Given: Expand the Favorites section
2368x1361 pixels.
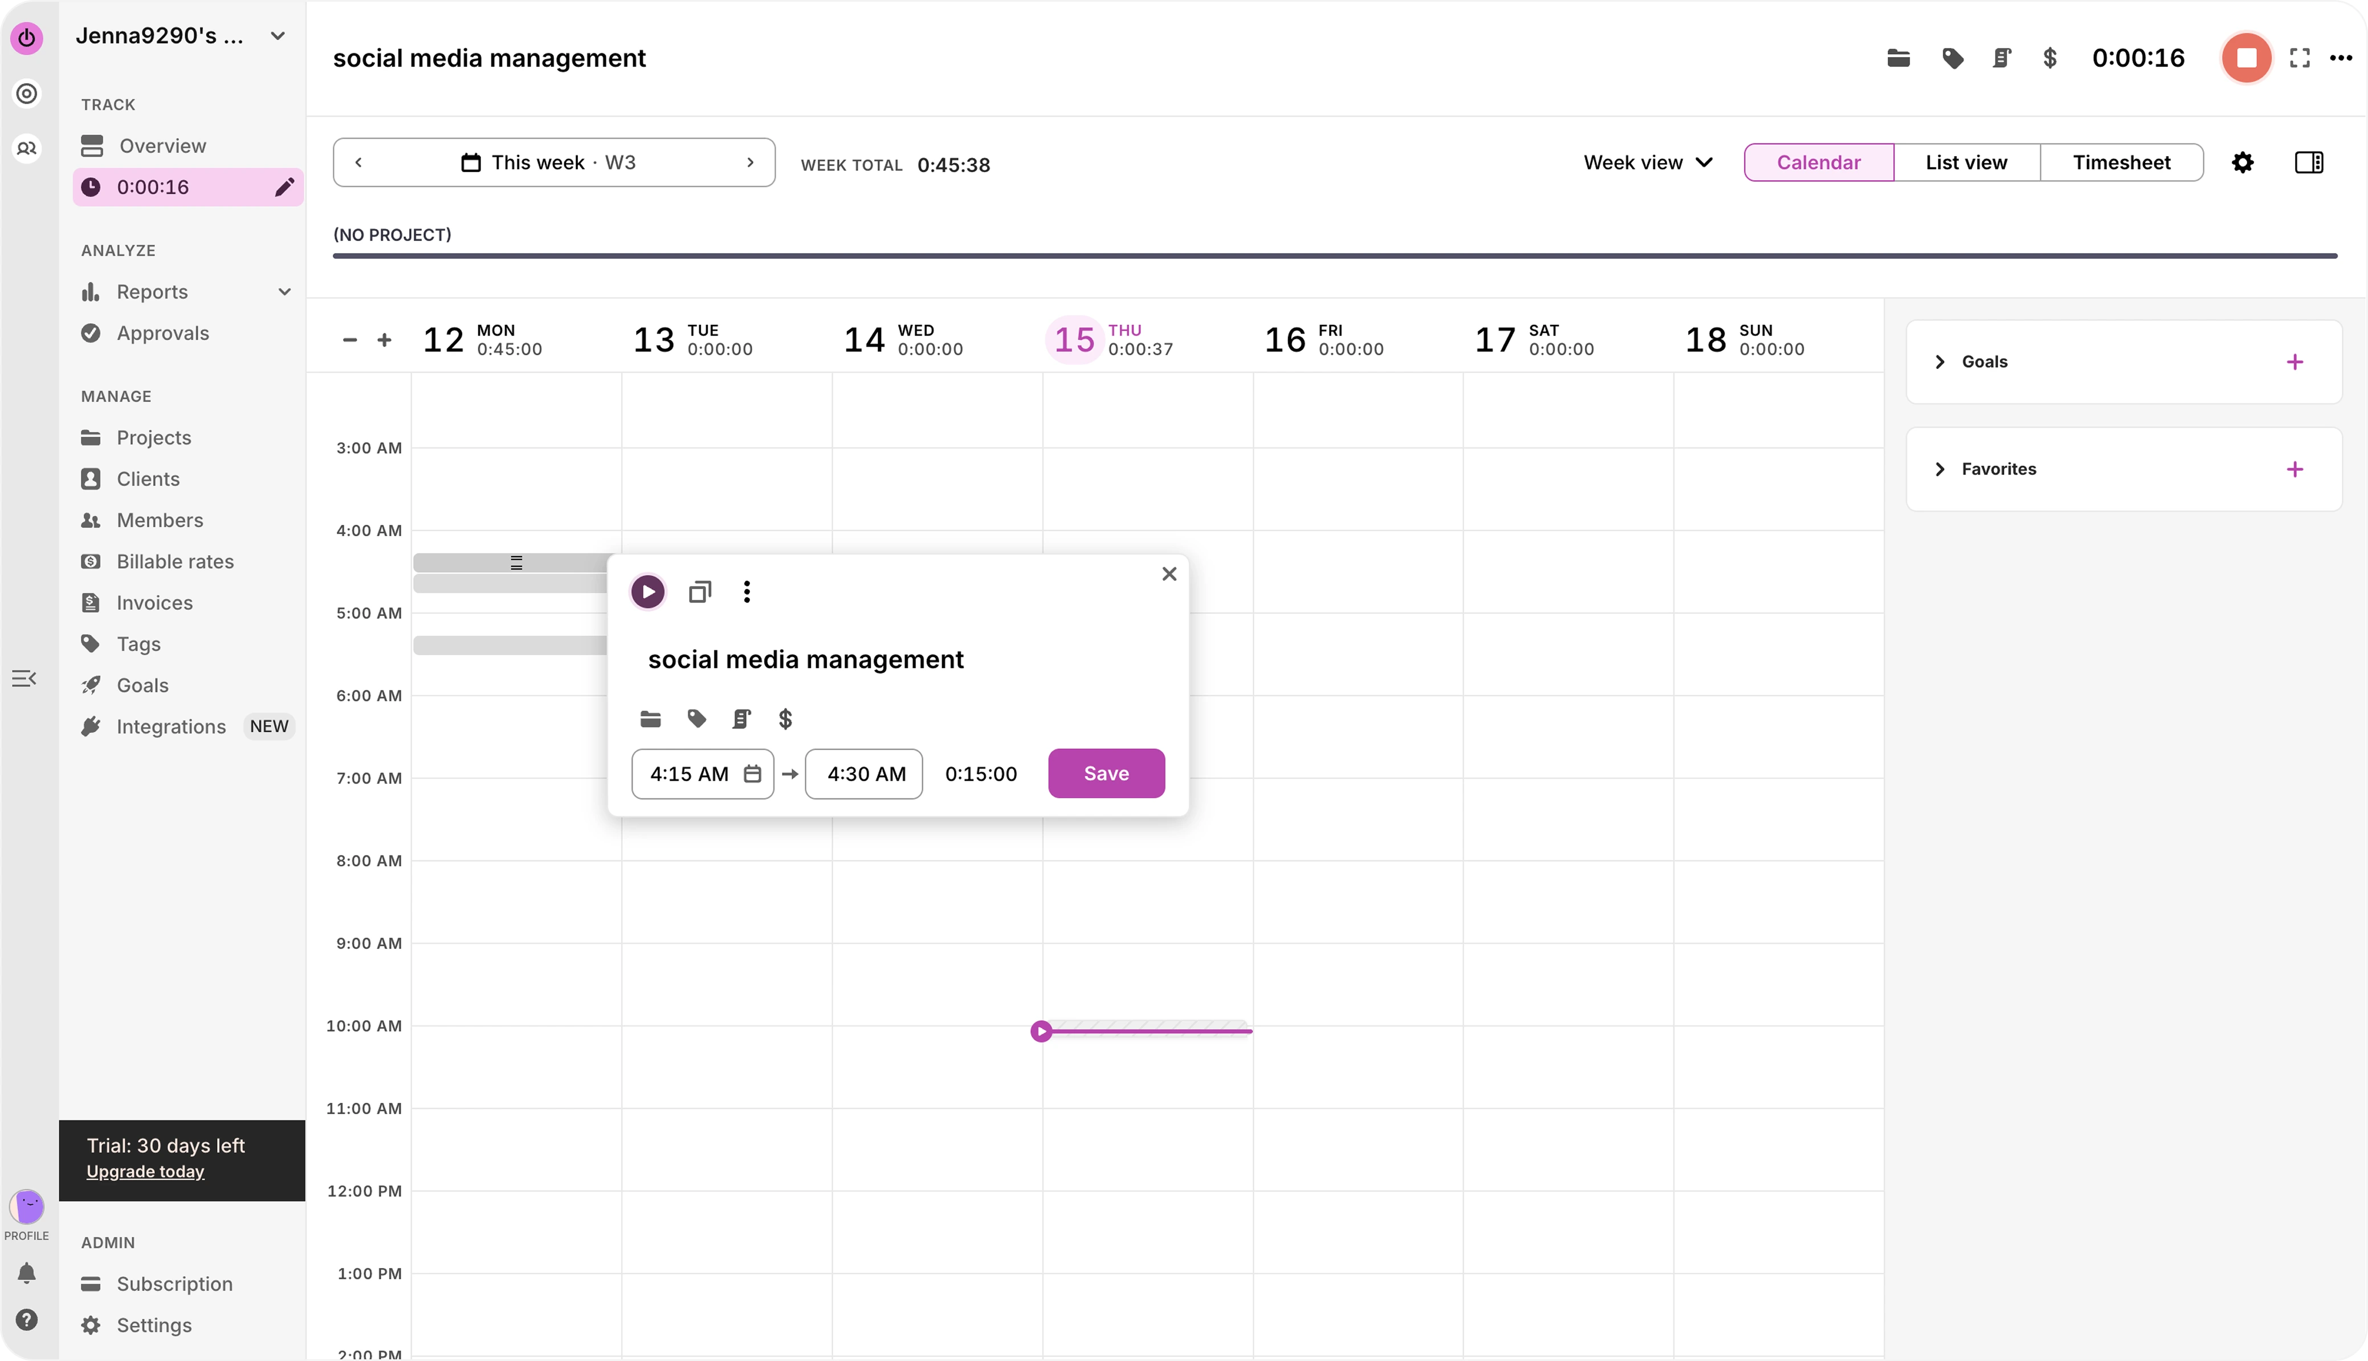Looking at the screenshot, I should click(x=1940, y=469).
